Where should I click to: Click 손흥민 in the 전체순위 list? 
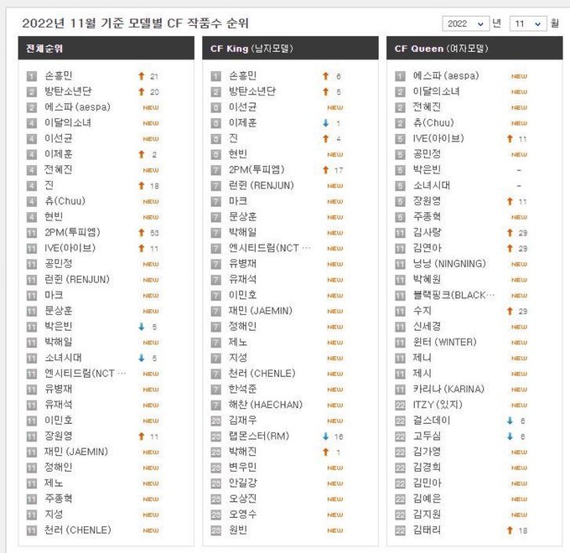[x=59, y=75]
